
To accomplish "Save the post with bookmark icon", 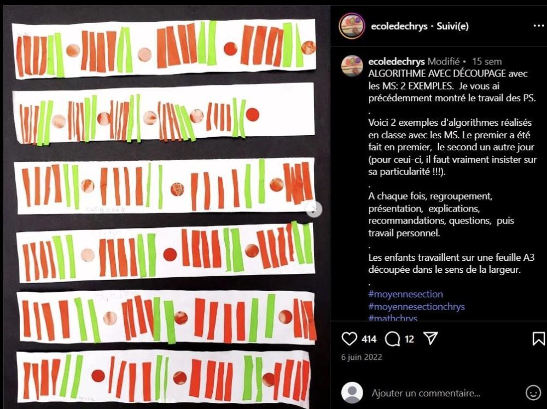I will [538, 338].
